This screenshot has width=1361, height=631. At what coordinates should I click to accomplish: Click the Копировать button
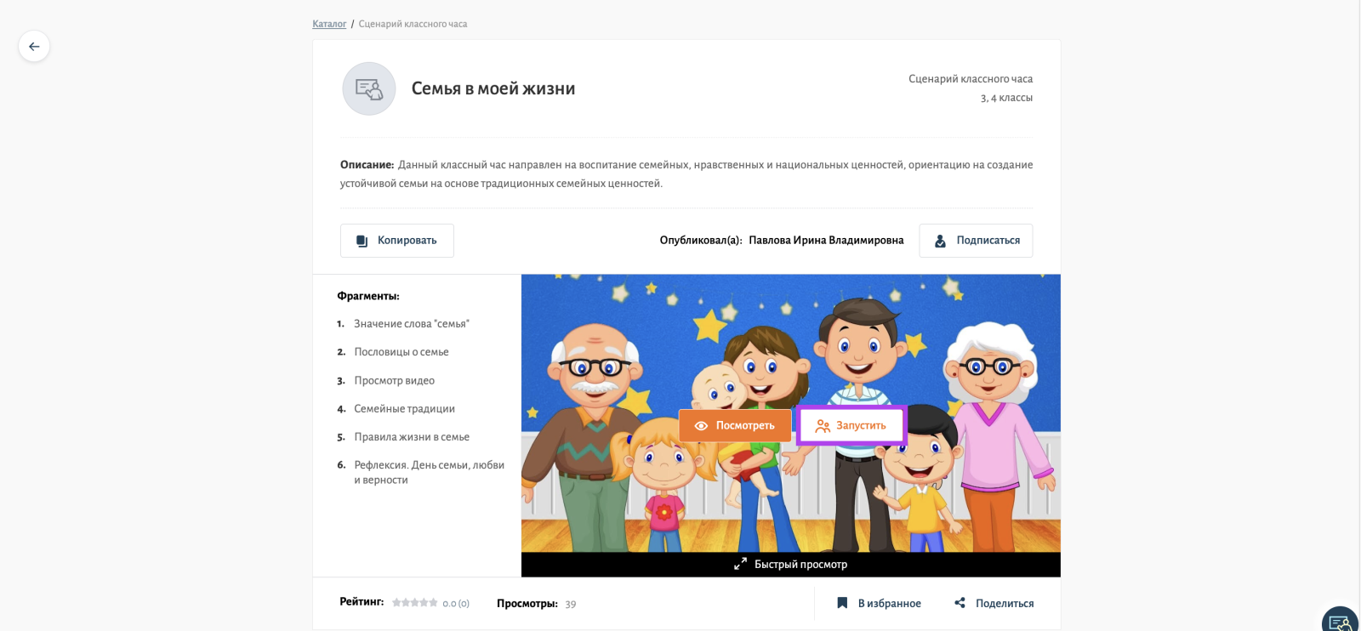pos(397,241)
